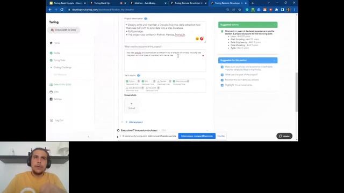This screenshot has height=193, width=344.
Task: Click the share icon in address bar
Action: [234, 10]
